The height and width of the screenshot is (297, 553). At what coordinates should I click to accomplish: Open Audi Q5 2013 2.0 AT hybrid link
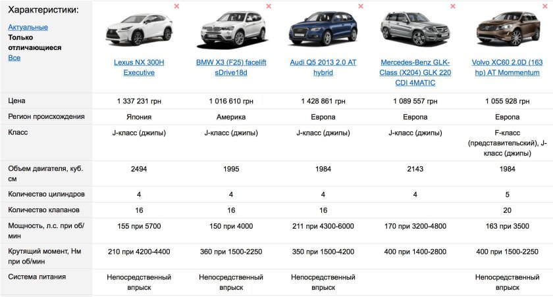[x=323, y=68]
